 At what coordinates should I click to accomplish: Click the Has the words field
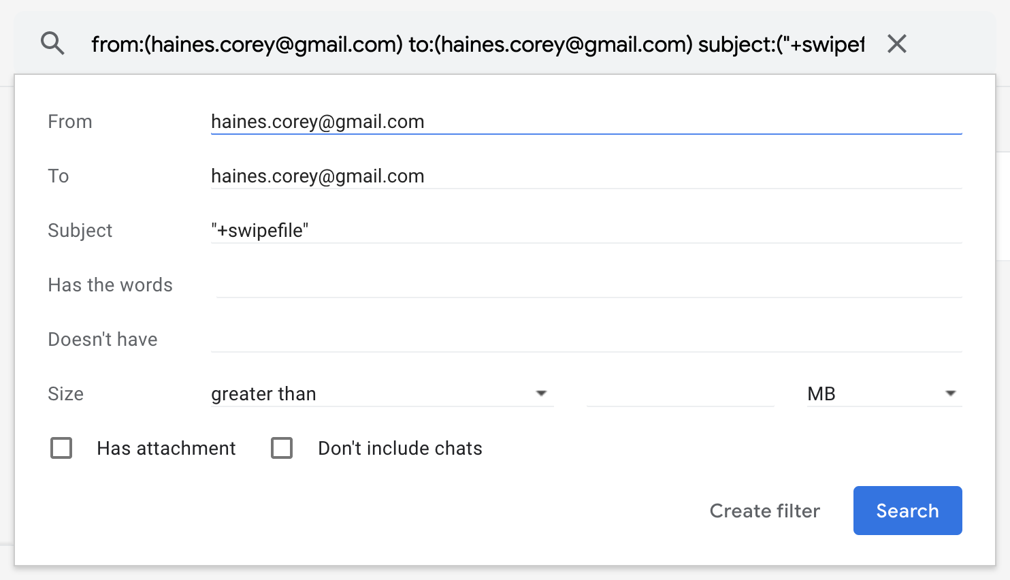pos(588,285)
